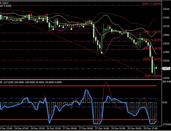Click the 27 Dec 16:00 time label
The image size is (171, 131).
pyautogui.click(x=102, y=128)
